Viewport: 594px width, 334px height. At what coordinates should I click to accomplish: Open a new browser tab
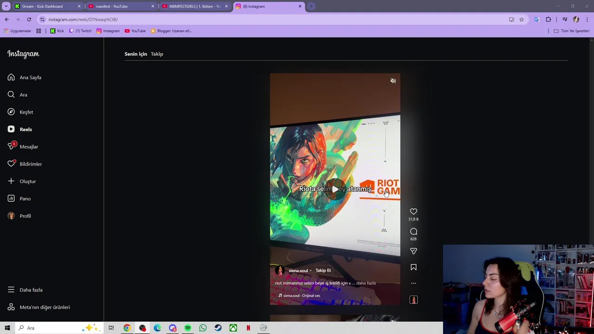pyautogui.click(x=311, y=6)
